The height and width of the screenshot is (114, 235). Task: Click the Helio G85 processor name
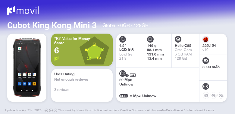[x=183, y=46]
